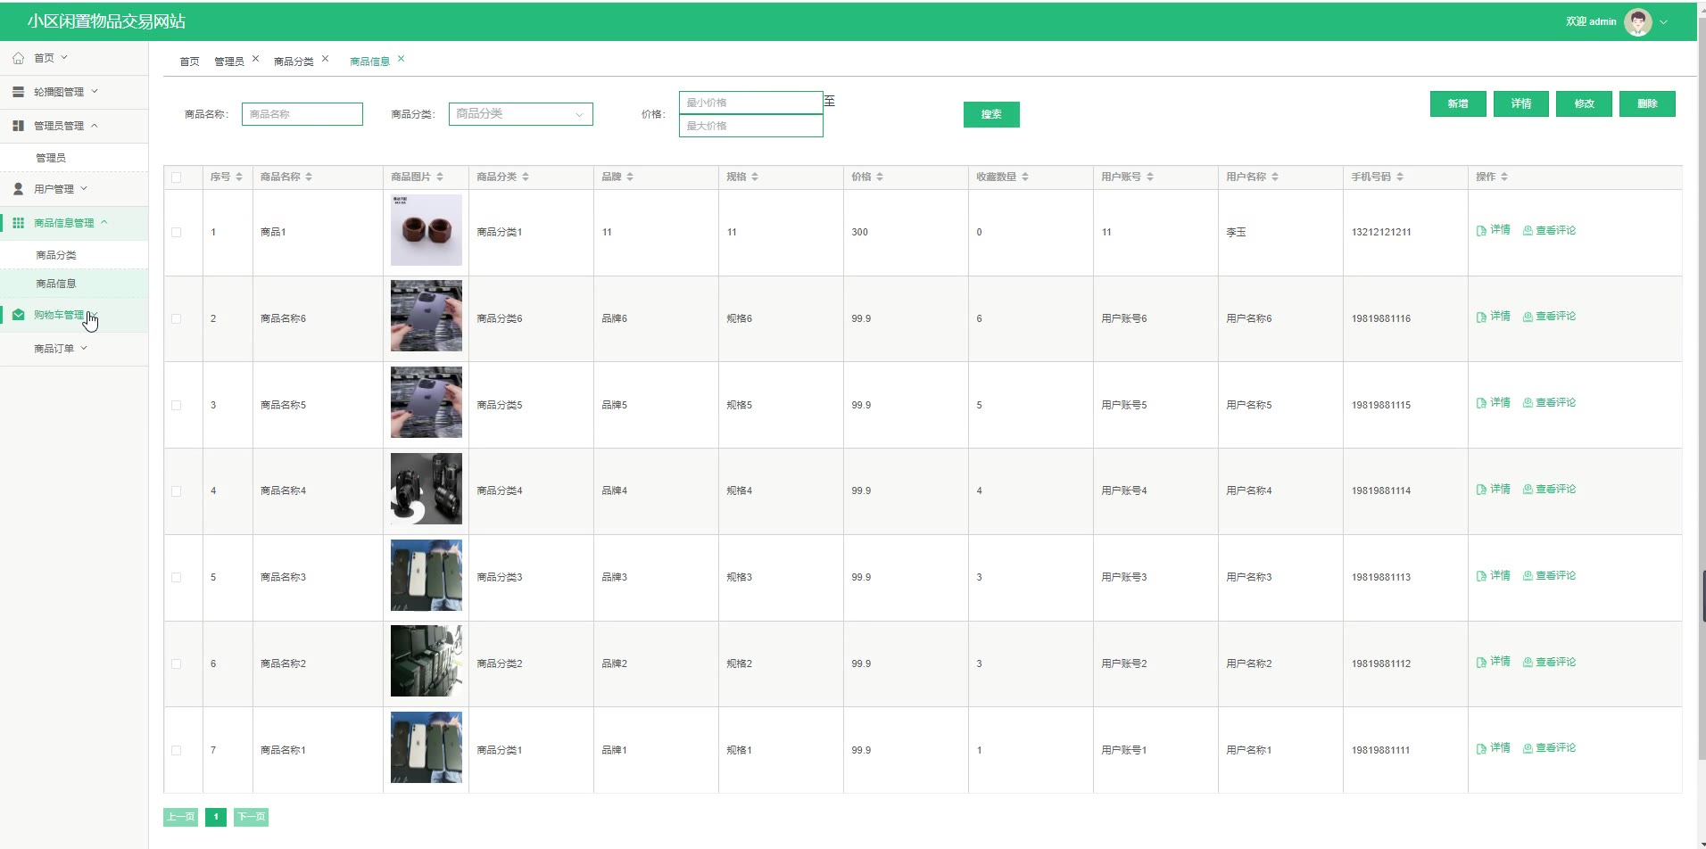
Task: Select 管理员 in sidebar submenu
Action: coord(51,158)
